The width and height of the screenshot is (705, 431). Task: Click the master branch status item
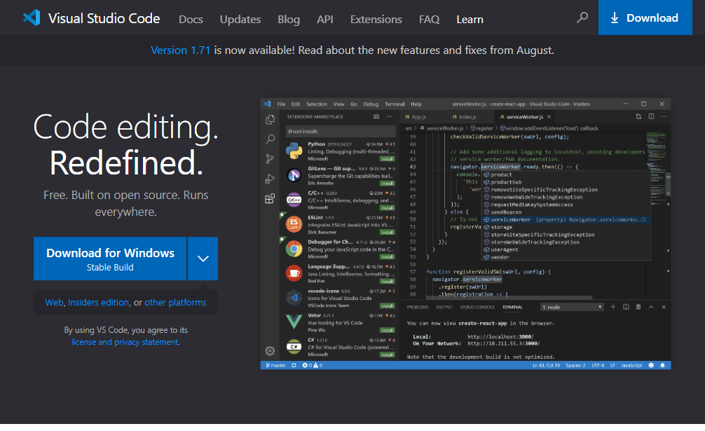(275, 365)
